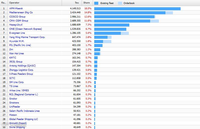
Task: Select the 7.3% share value
Action: point(88,25)
